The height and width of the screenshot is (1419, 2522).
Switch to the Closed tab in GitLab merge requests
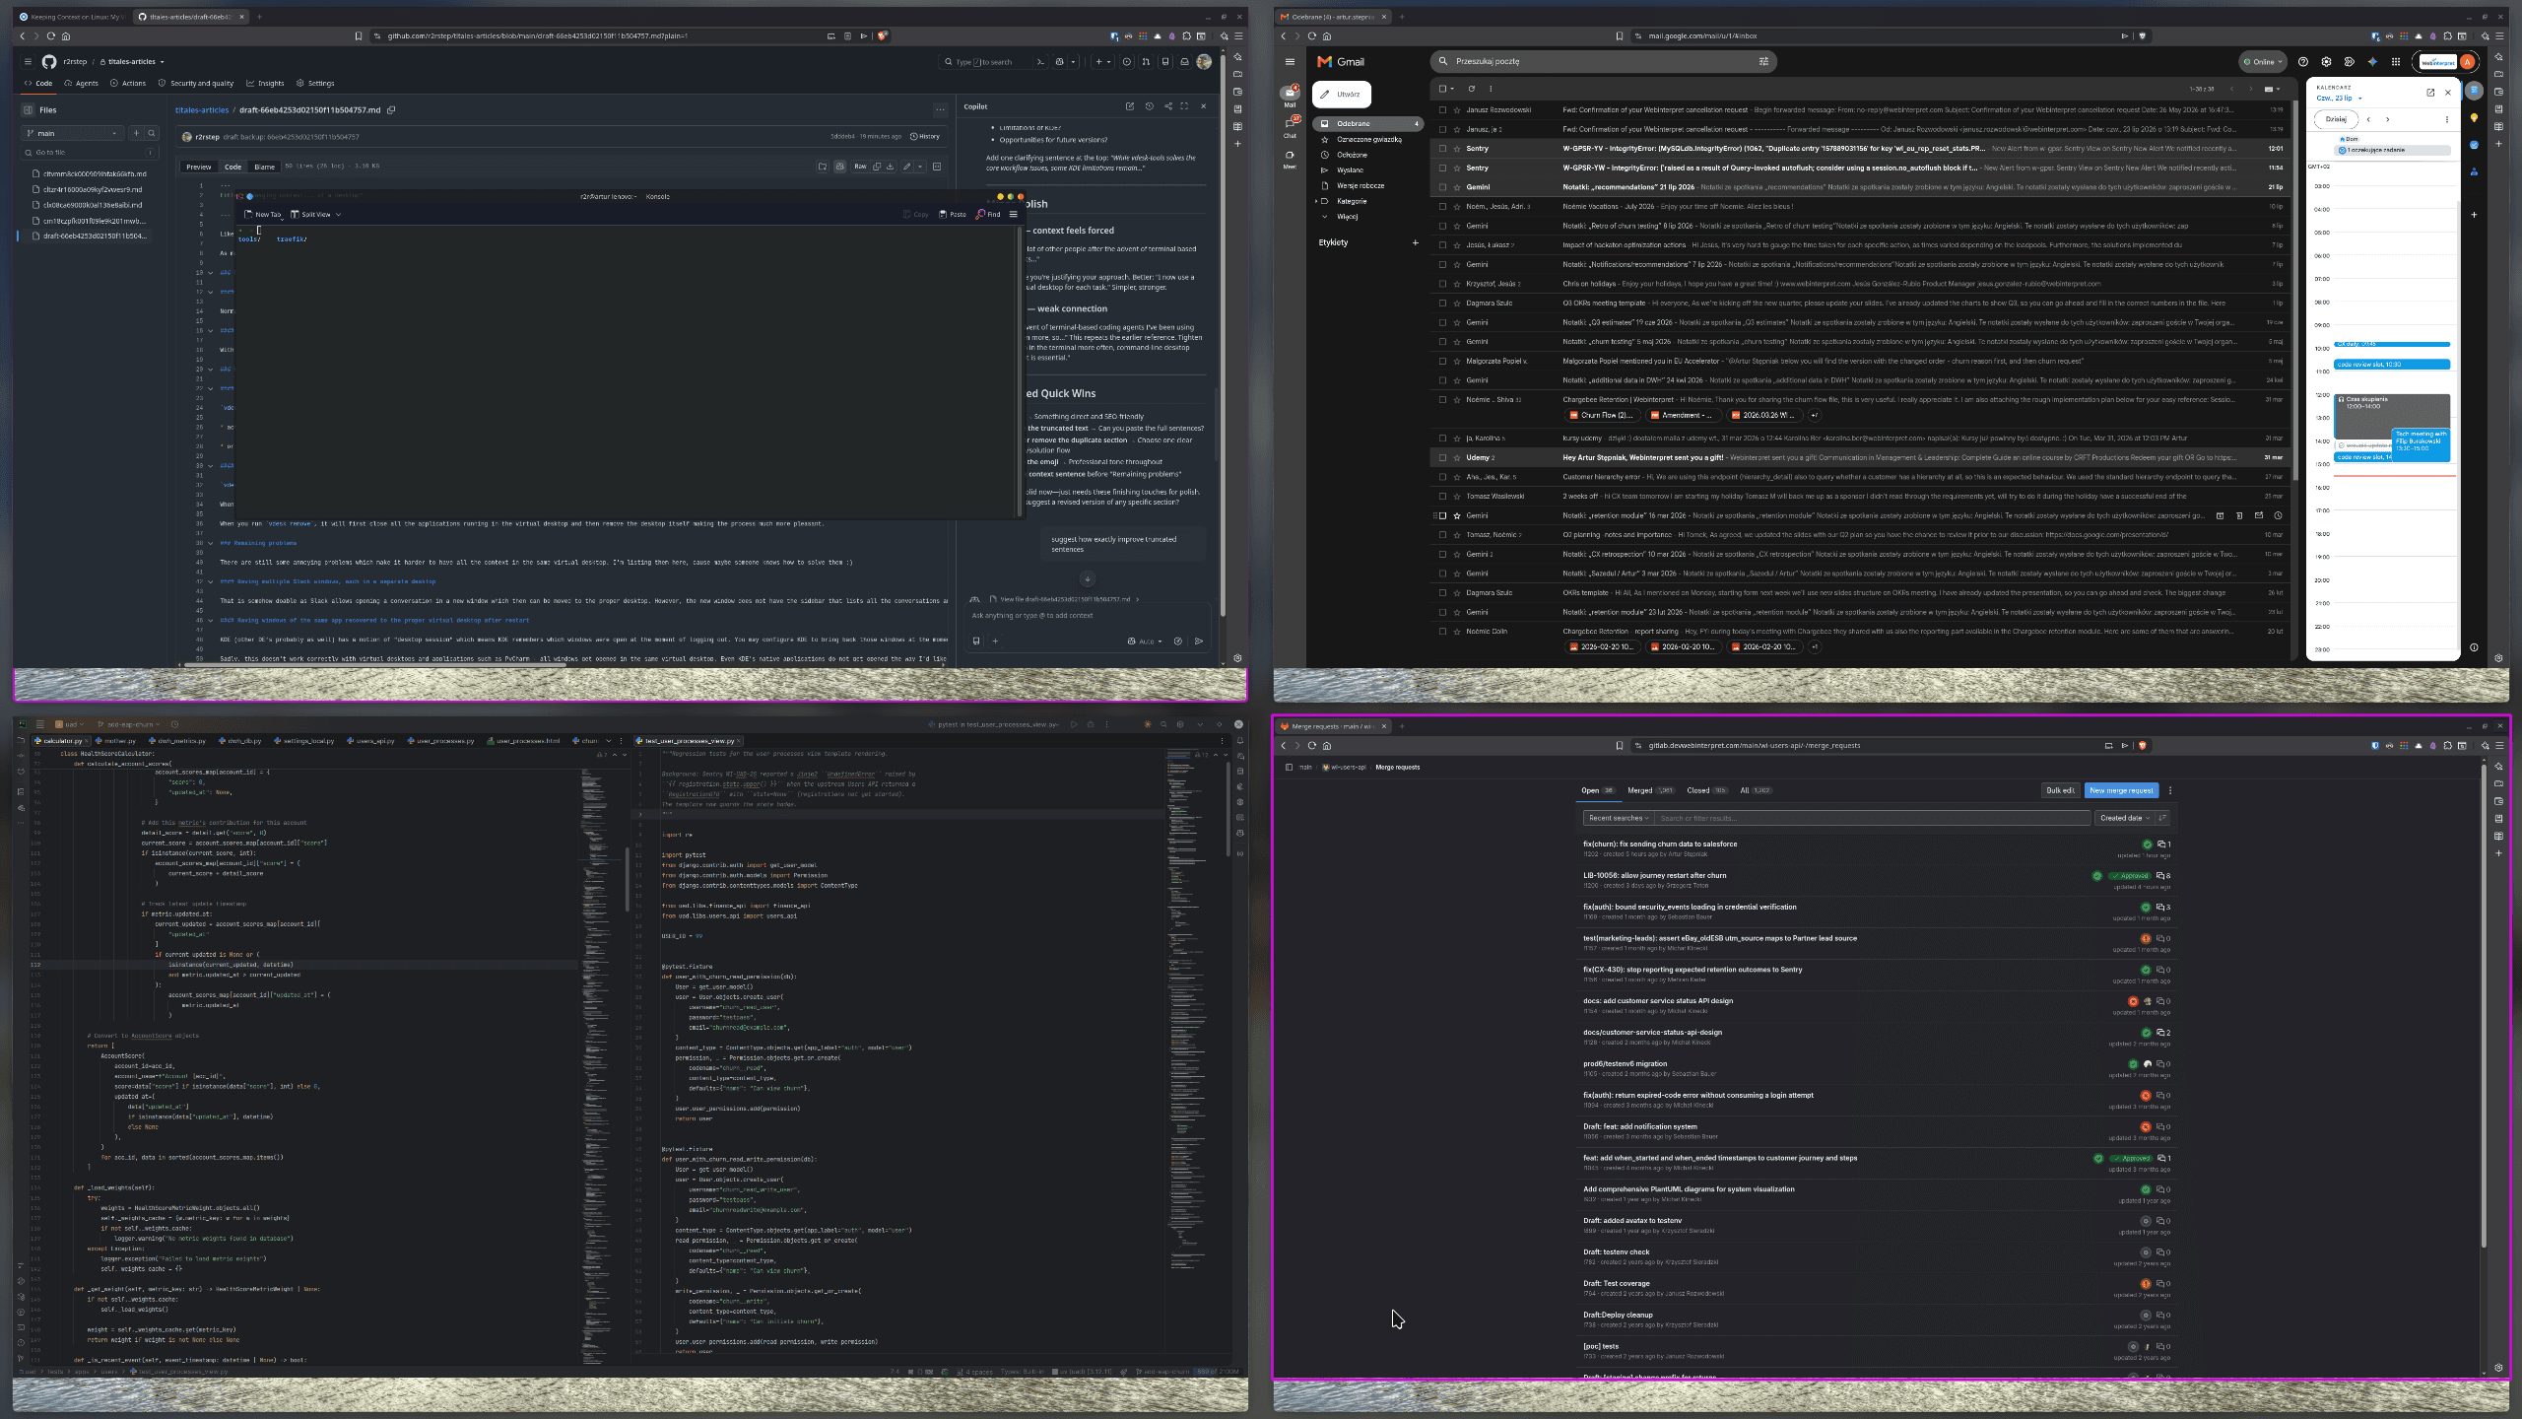[x=1706, y=790]
